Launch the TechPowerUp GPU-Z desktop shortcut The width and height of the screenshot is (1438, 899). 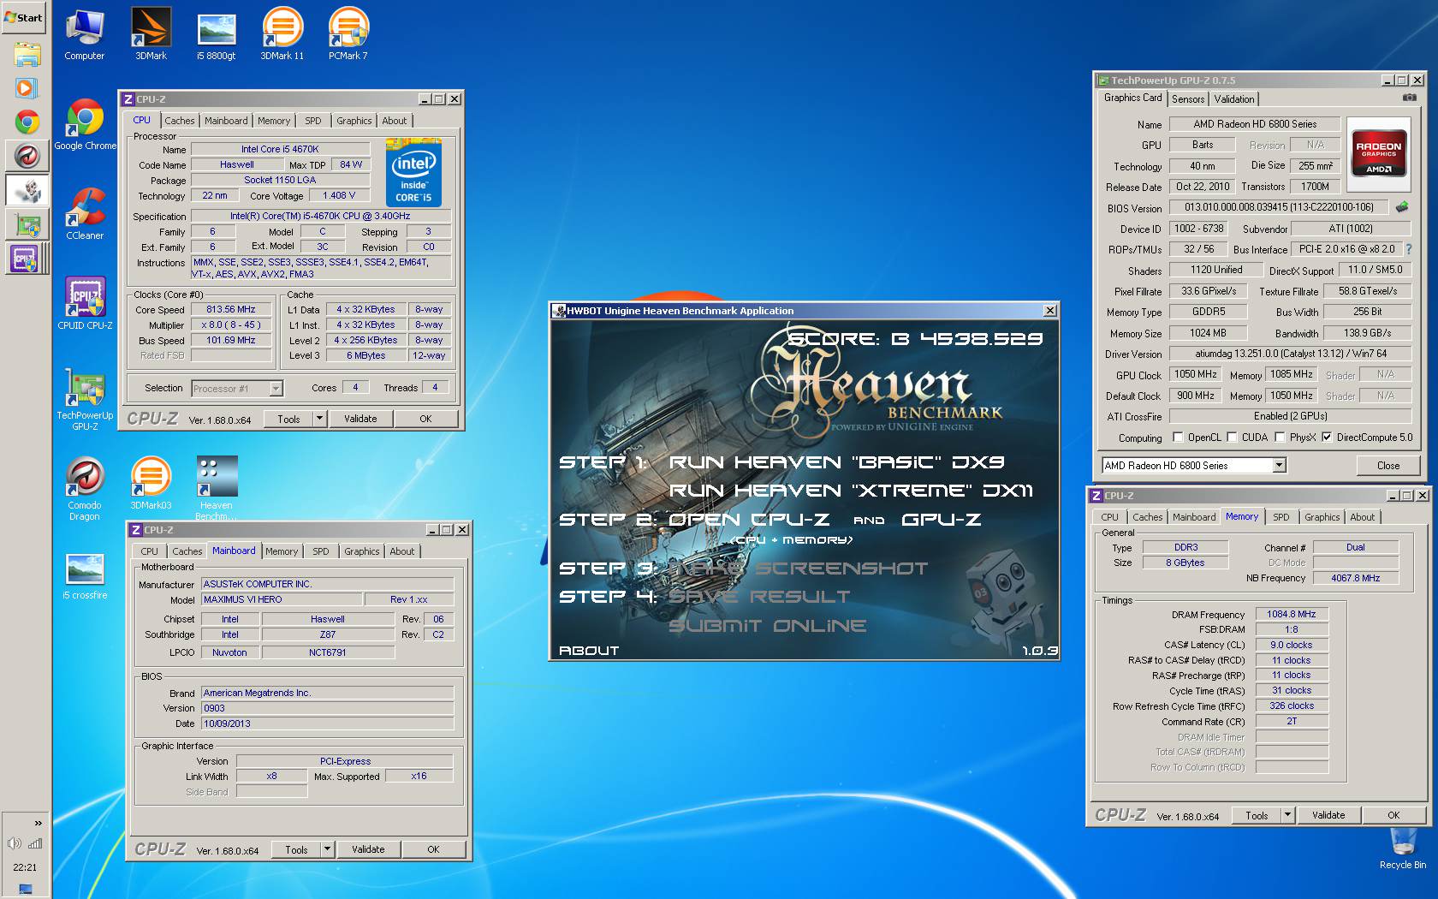(85, 400)
